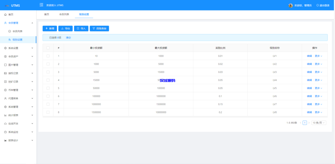Click the 退出登录 logout icon
This screenshot has width=335, height=164.
(x=317, y=5)
